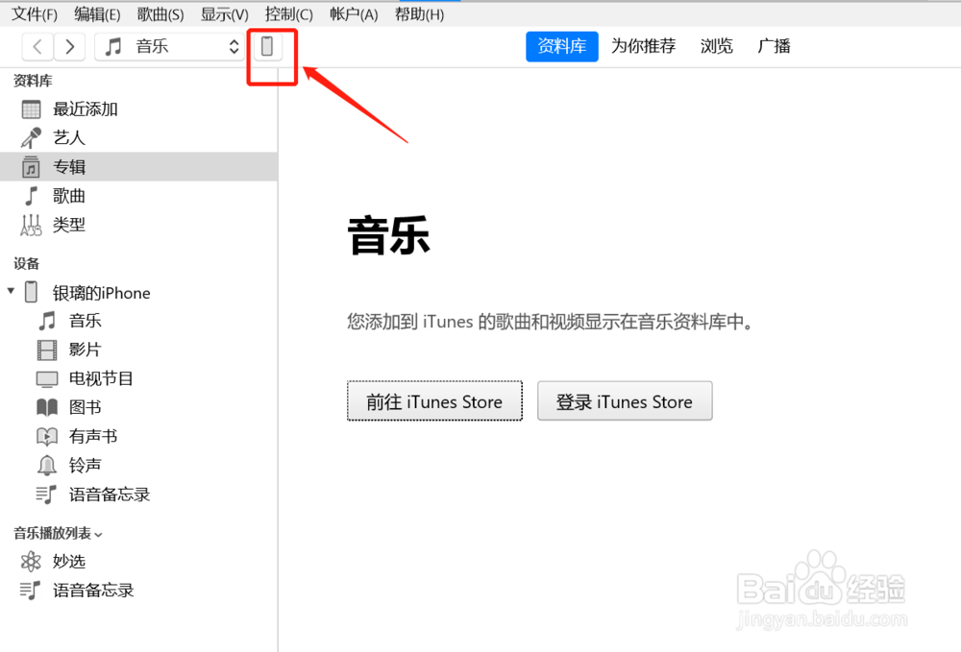The width and height of the screenshot is (961, 652).
Task: Click the 资料库 sidebar section header
Action: [x=33, y=81]
